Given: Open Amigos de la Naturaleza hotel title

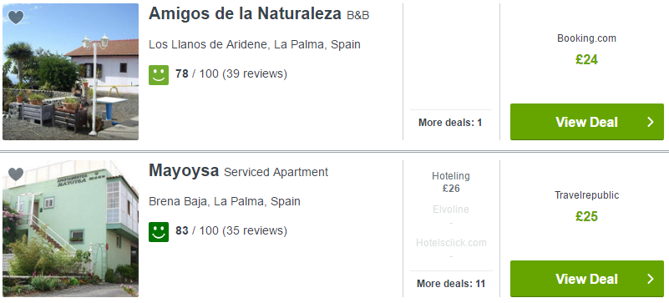Looking at the screenshot, I should click(x=245, y=13).
